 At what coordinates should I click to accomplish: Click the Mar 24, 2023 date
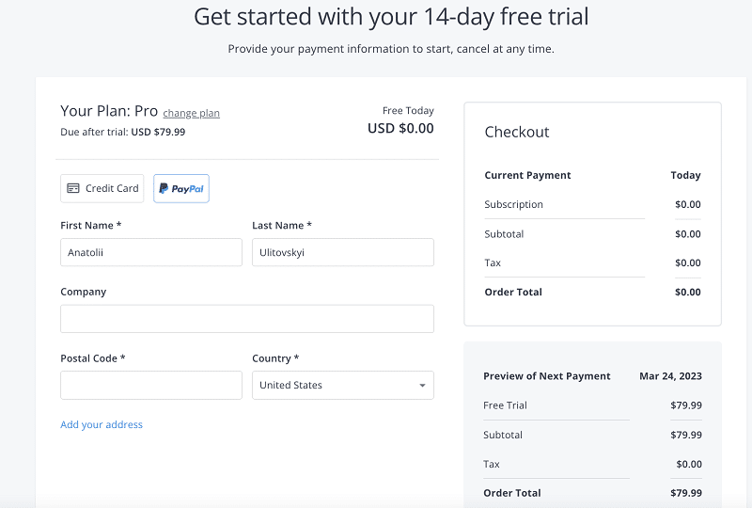pyautogui.click(x=670, y=376)
